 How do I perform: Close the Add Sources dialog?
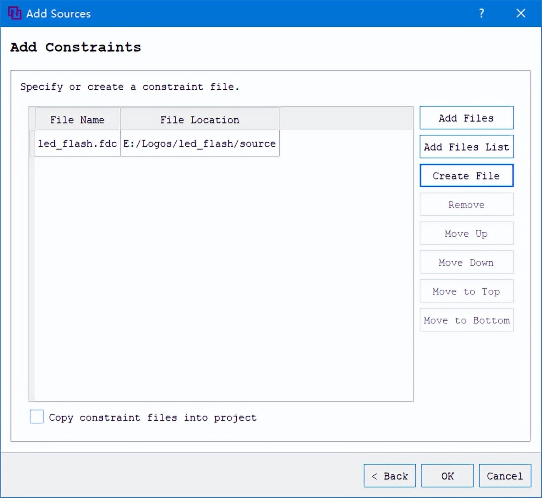521,13
